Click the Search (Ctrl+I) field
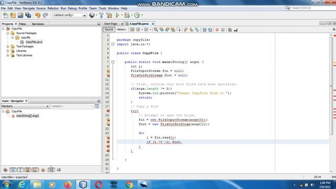This screenshot has width=336, height=189. (311, 8)
